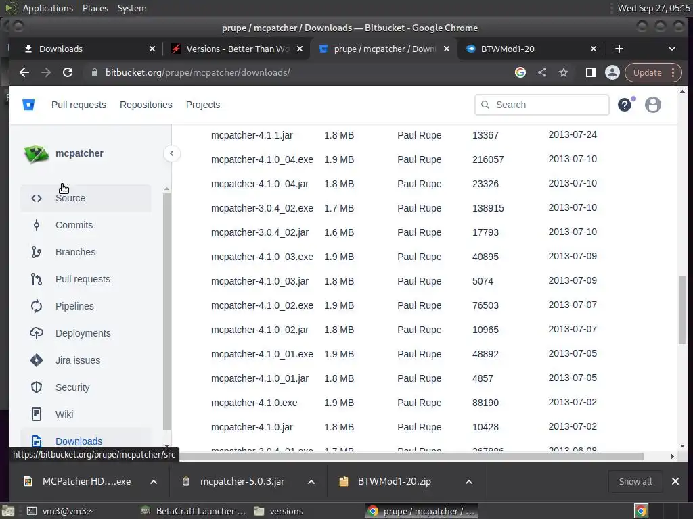The height and width of the screenshot is (519, 693).
Task: Open Pull requests in top navigation
Action: tap(79, 105)
